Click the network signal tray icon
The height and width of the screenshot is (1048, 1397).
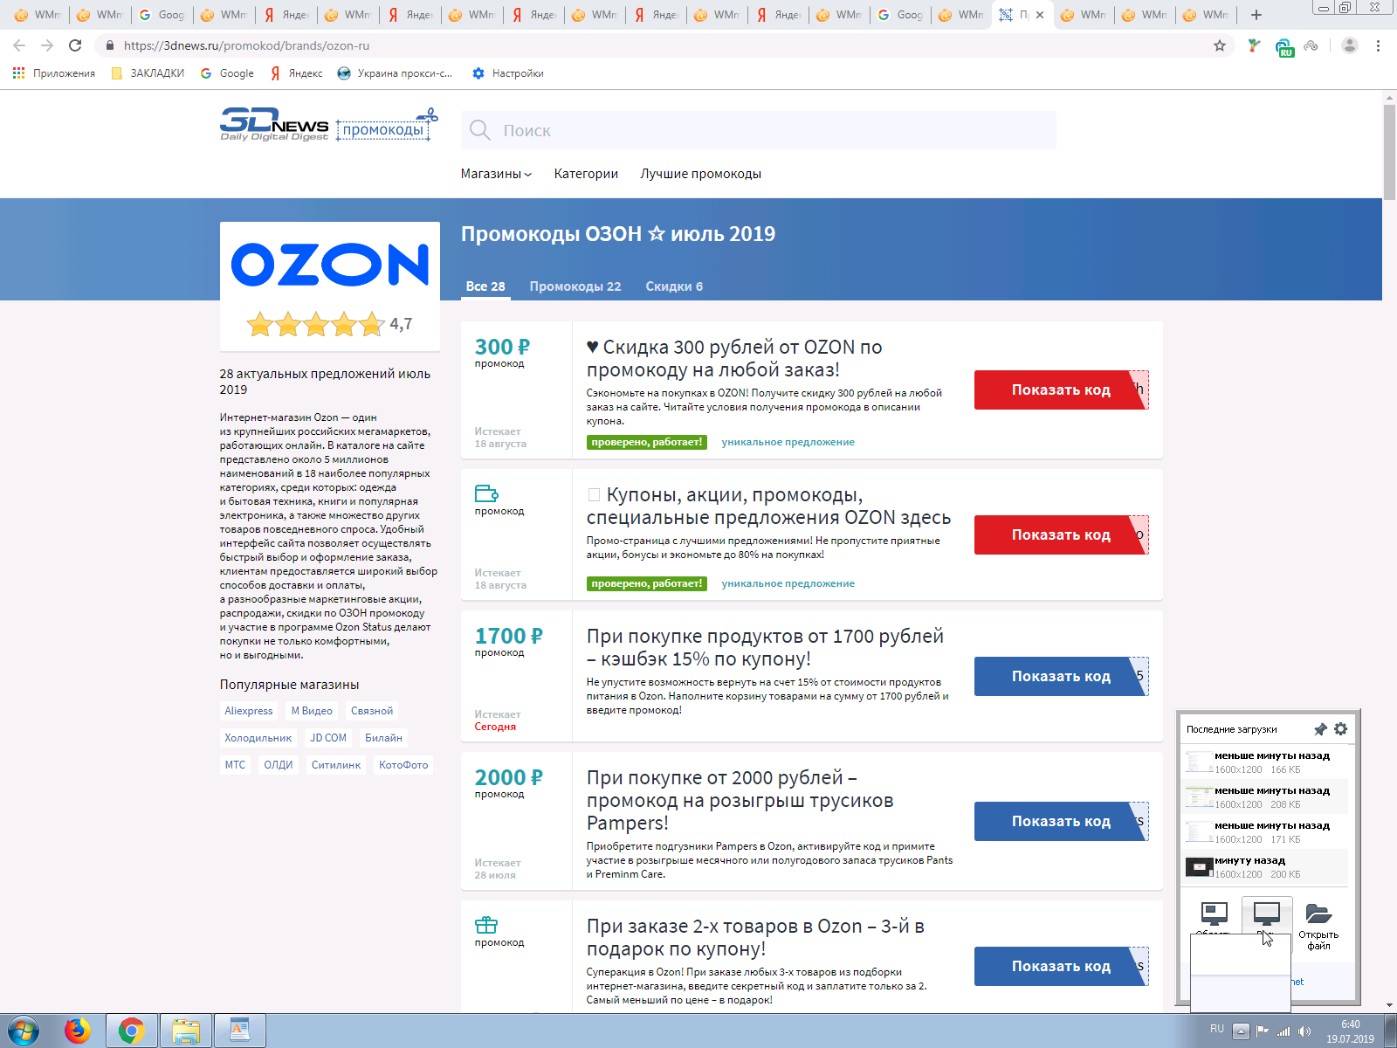click(1283, 1031)
